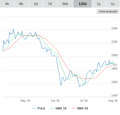120x115 pixels.
Task: Click the blue Price legend line marker
Action: (x=34, y=108)
